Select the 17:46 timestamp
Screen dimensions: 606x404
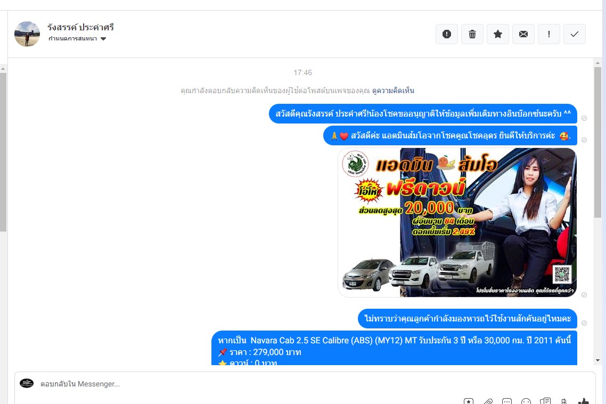(x=302, y=72)
